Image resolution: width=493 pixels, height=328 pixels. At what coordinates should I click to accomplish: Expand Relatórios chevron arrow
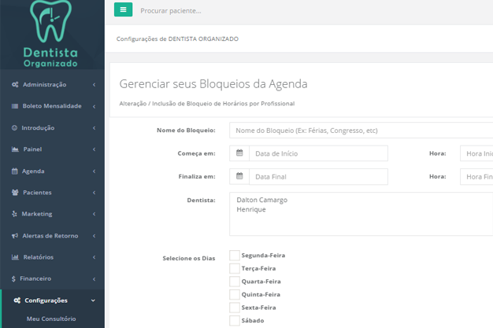94,257
